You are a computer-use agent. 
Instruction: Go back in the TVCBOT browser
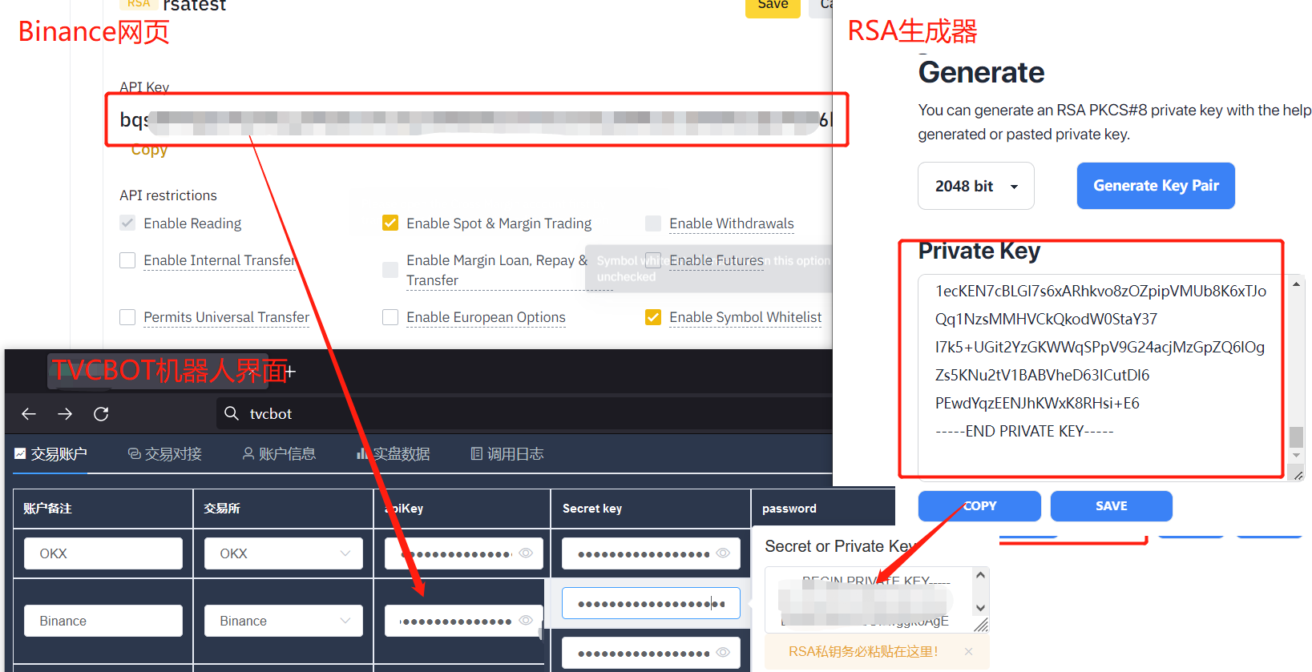point(29,414)
